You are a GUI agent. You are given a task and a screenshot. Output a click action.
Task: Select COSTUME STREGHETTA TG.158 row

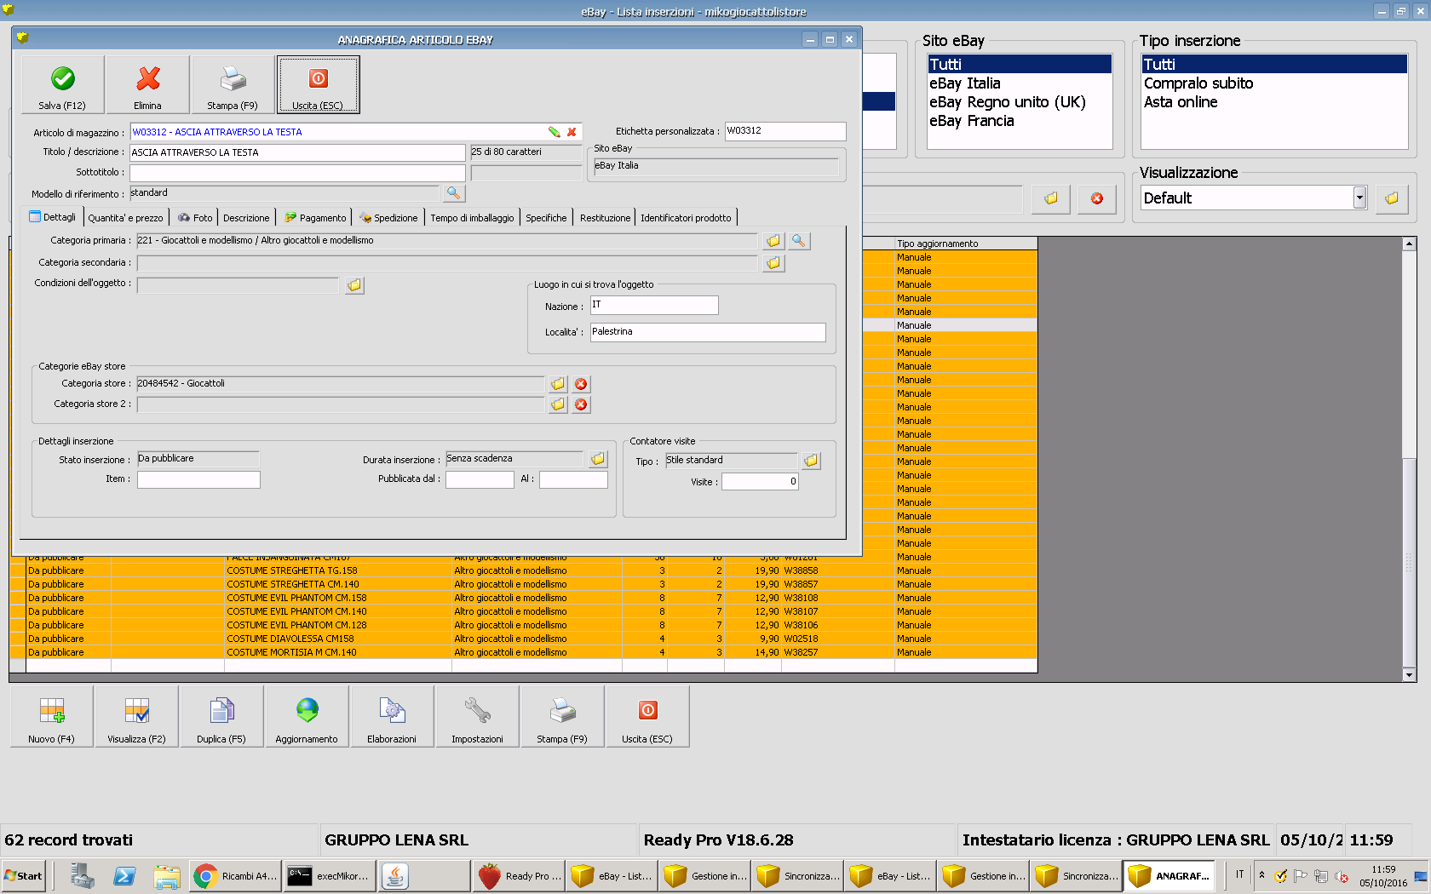pos(523,570)
